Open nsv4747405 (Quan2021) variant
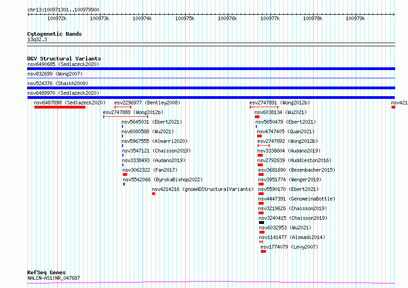The height and width of the screenshot is (288, 408). (x=286, y=131)
